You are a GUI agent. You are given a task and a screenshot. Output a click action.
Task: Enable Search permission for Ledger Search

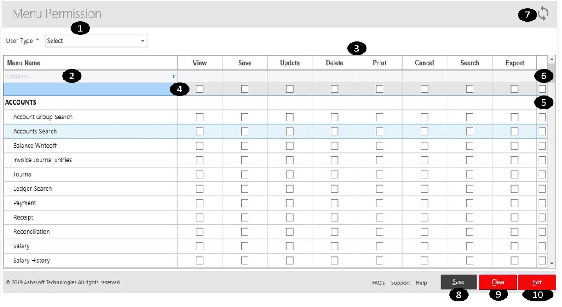(x=469, y=188)
